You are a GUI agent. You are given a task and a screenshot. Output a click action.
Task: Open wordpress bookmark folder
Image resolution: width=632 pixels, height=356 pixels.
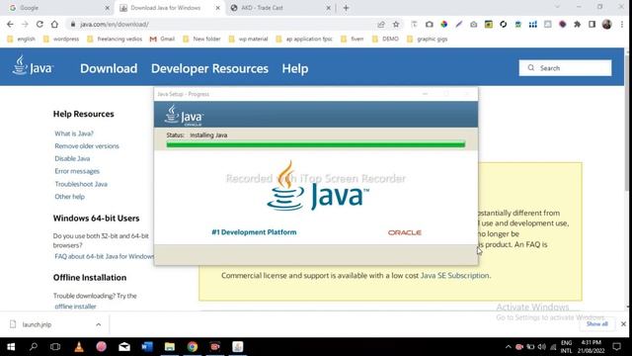coord(61,39)
